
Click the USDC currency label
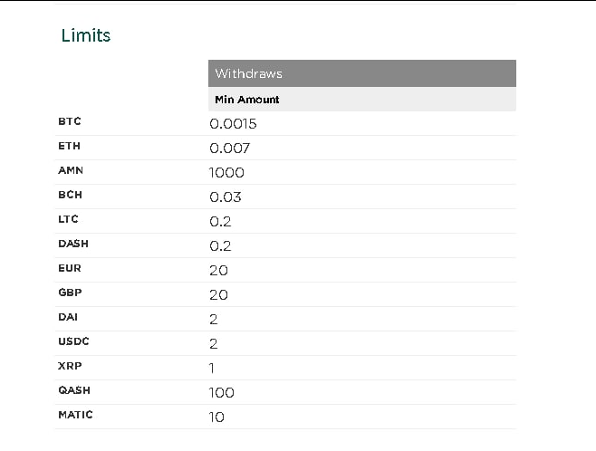coord(73,341)
